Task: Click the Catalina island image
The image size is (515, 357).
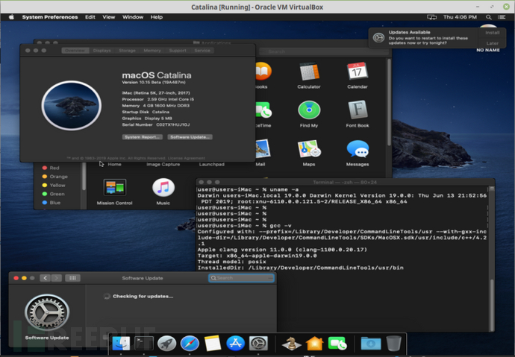Action: pos(71,106)
